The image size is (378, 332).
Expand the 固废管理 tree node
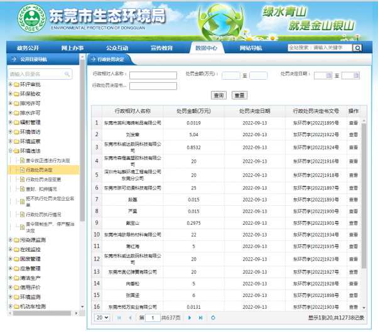tap(11, 259)
